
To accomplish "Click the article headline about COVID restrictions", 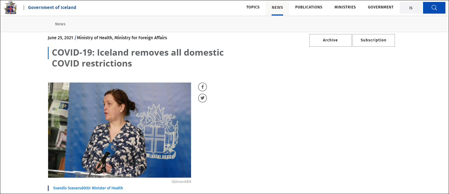I will click(x=138, y=58).
